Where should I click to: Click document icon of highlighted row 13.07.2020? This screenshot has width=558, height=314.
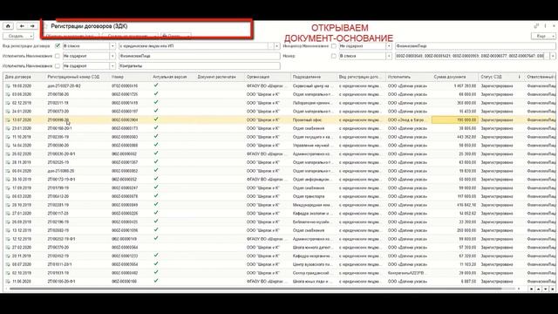click(x=8, y=120)
